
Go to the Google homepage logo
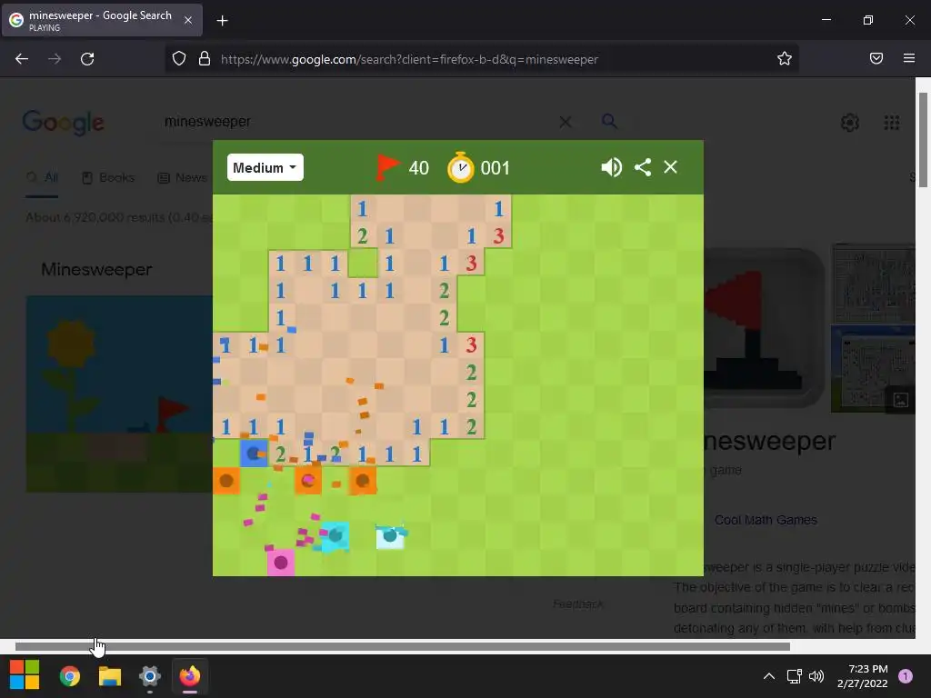64,123
